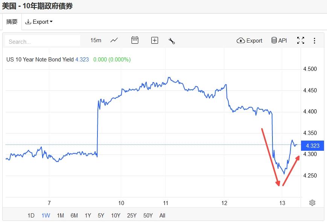Open the API database icon
This screenshot has width=327, height=222.
[279, 40]
